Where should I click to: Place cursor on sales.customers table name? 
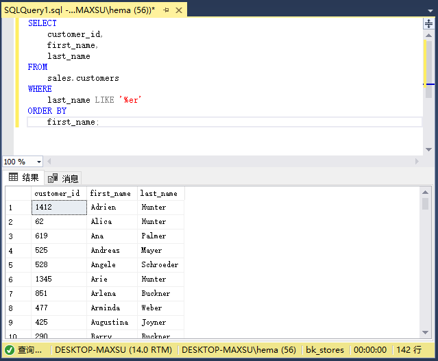tap(83, 78)
